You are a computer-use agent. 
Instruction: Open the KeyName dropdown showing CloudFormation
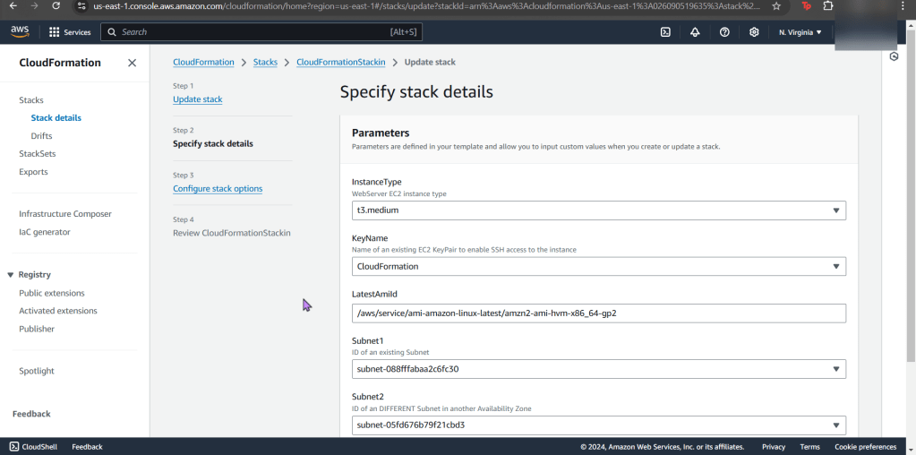tap(598, 266)
